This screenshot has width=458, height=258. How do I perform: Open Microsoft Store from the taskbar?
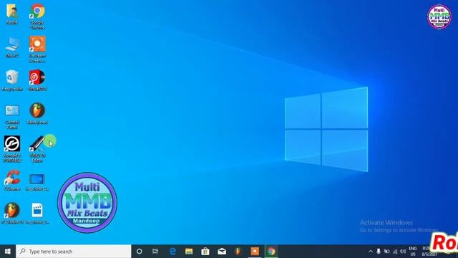click(x=205, y=252)
